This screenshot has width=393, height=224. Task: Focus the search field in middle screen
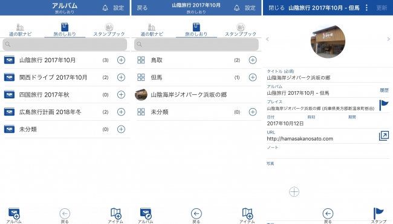pyautogui.click(x=197, y=45)
